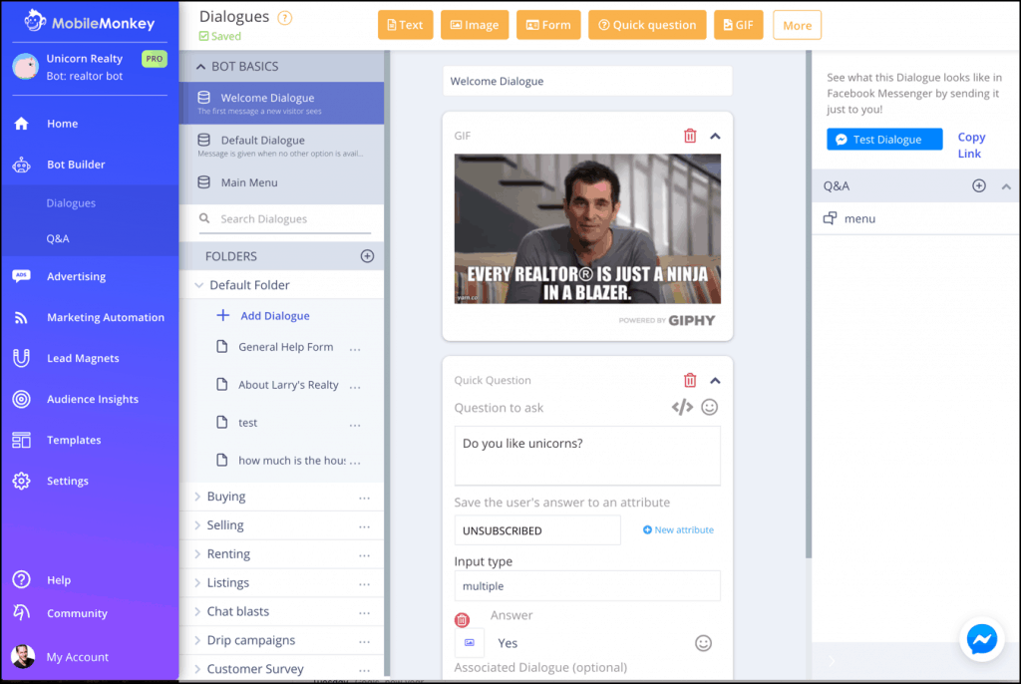Open the Input type dropdown
This screenshot has width=1021, height=684.
tap(587, 586)
